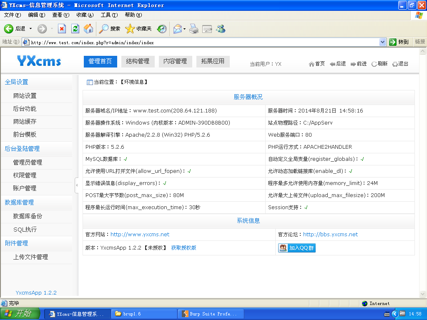
Task: Click the on-screen keyboard tray icon
Action: 387,314
